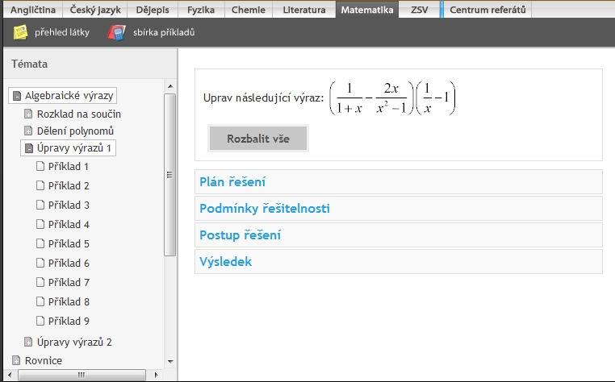
Task: Click the page icon beside Příklad 7
Action: (x=40, y=282)
